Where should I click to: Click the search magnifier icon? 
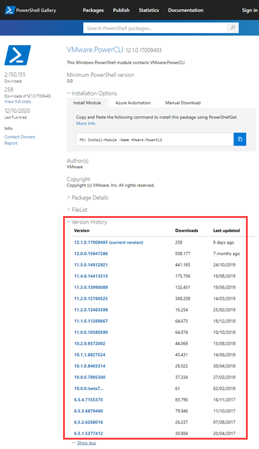click(x=233, y=27)
